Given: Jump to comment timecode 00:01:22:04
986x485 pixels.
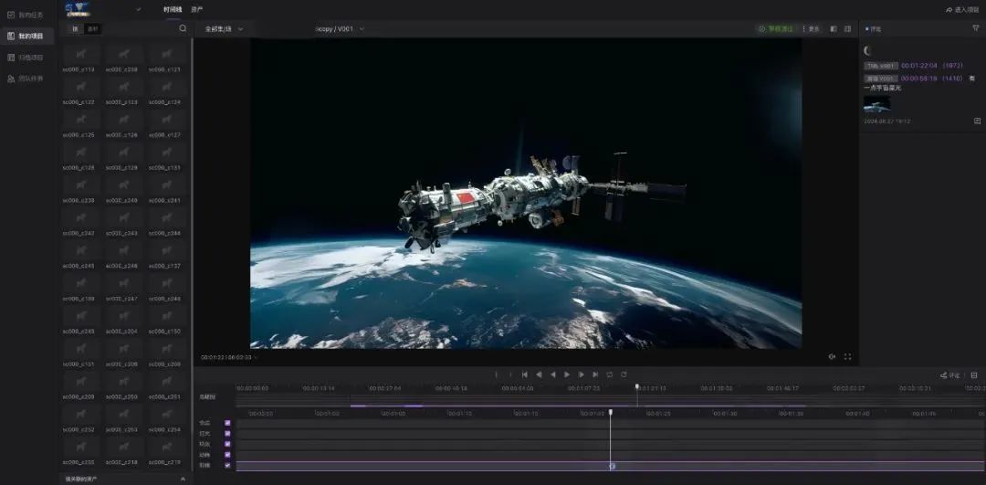Looking at the screenshot, I should tap(918, 66).
